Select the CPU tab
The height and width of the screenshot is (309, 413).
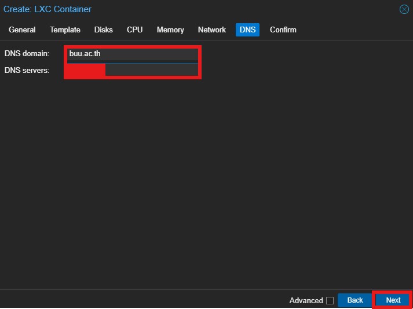pyautogui.click(x=134, y=30)
